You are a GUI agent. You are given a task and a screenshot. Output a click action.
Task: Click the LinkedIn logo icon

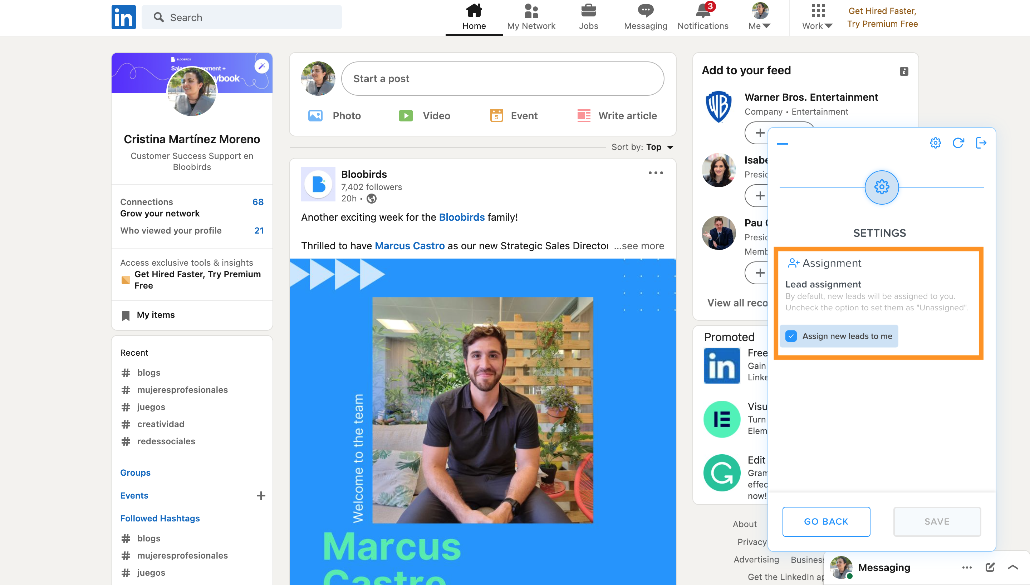[123, 17]
